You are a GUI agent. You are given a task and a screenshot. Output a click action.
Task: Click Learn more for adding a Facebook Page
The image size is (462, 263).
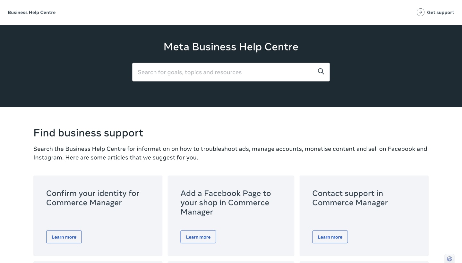198,237
